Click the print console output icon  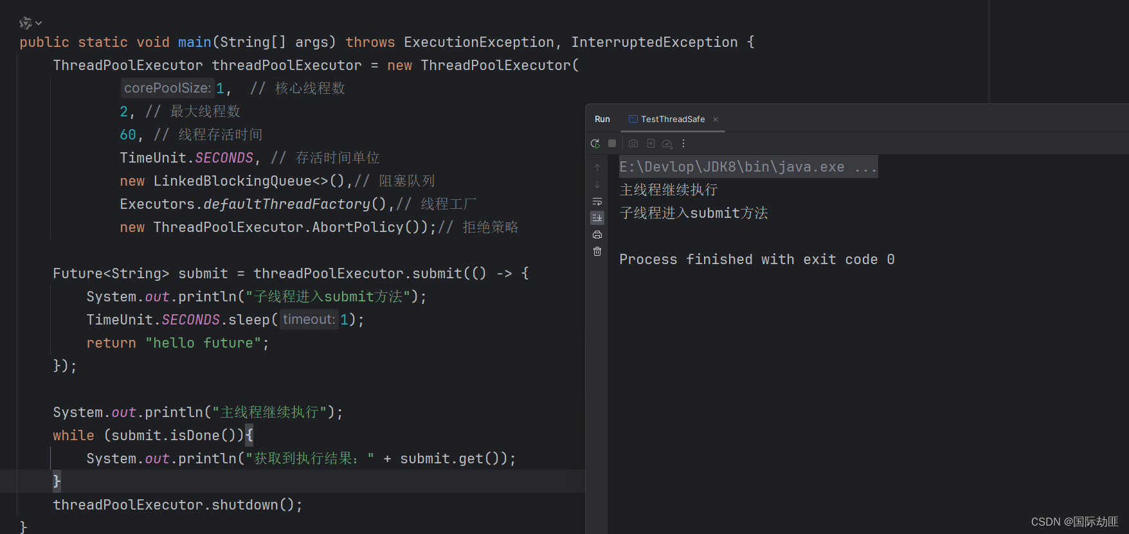coord(597,235)
